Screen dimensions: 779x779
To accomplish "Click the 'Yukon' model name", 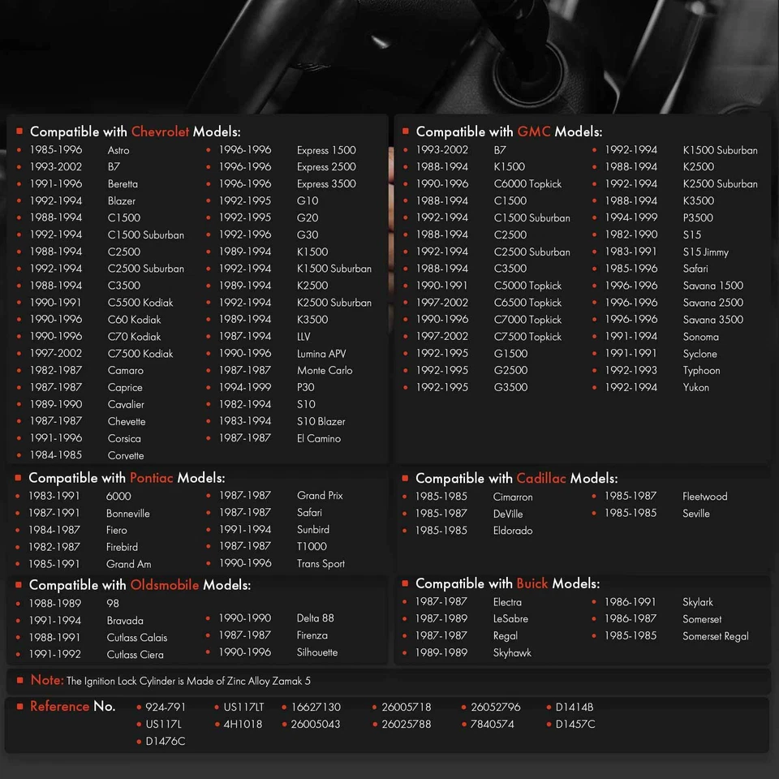I will [x=695, y=388].
